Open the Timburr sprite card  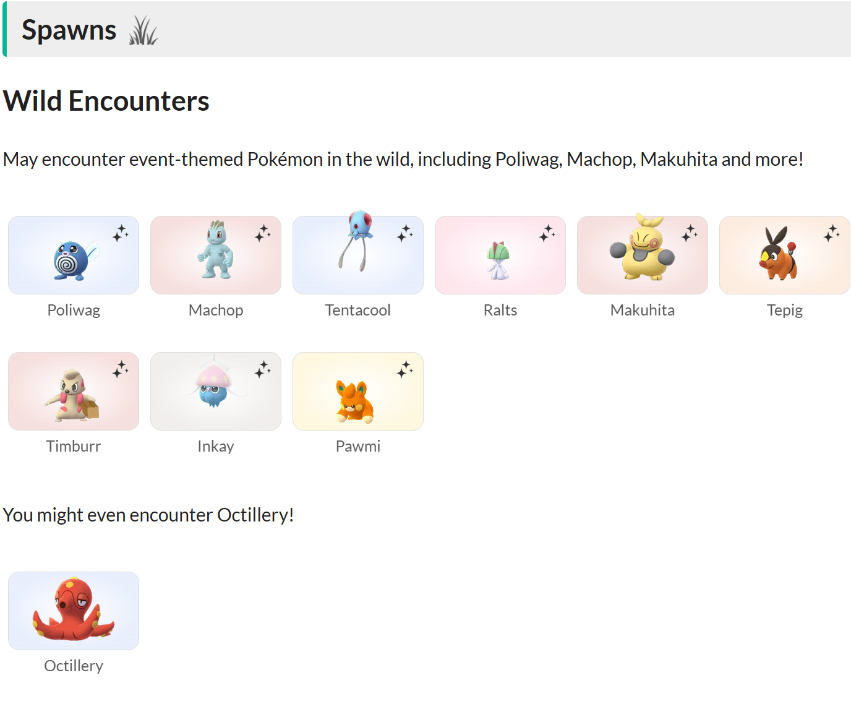click(74, 392)
